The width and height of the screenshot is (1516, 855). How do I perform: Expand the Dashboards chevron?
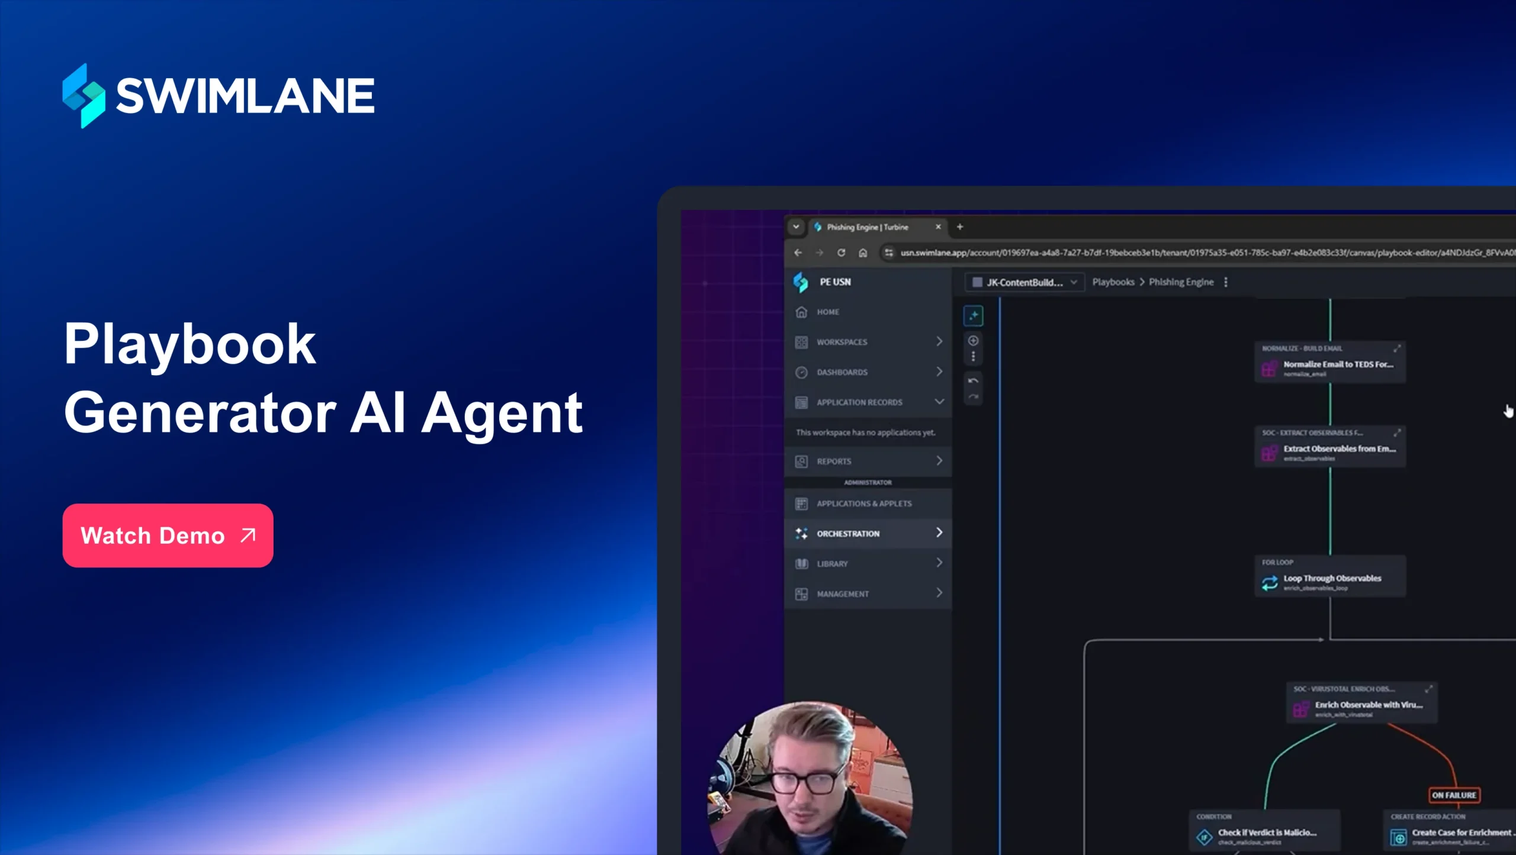(939, 372)
